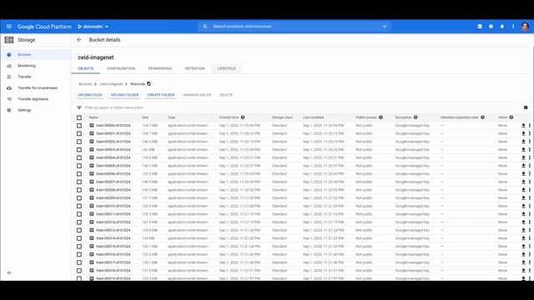Viewport: 534px width, 300px height.
Task: Copy the tfrecords path with copy icon
Action: tap(149, 83)
